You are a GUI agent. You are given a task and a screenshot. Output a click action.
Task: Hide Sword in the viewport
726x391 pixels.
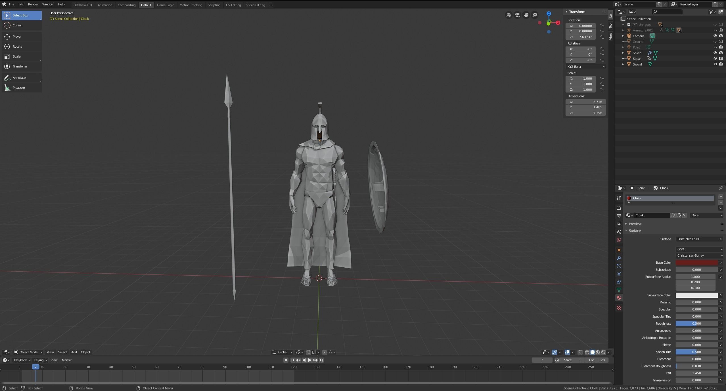click(x=715, y=64)
